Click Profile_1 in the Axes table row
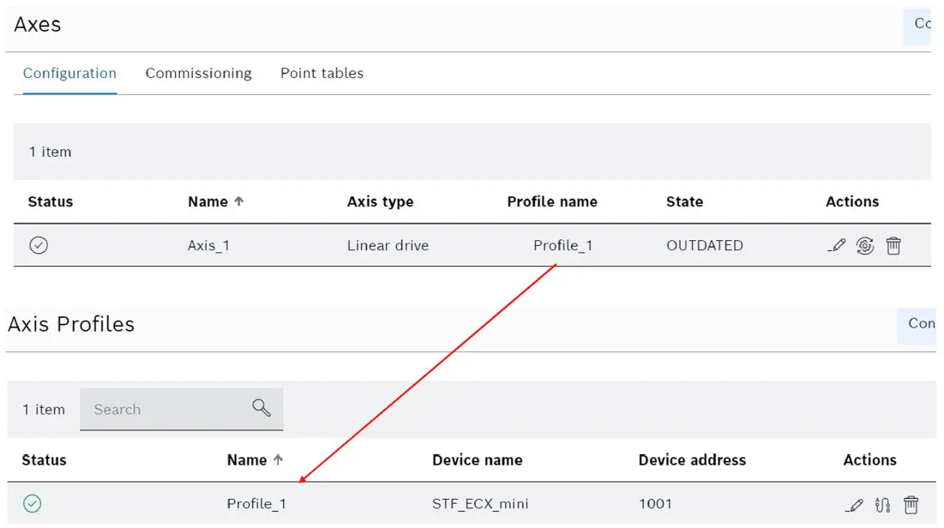Viewport: 944px width, 528px height. pyautogui.click(x=562, y=246)
